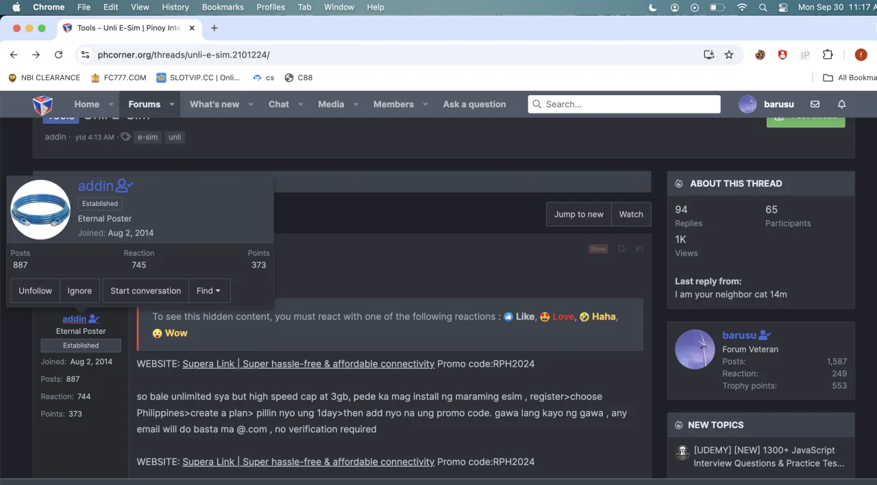Viewport: 877px width, 485px height.
Task: Open the SLOTVIP.CC bookmark
Action: (199, 78)
